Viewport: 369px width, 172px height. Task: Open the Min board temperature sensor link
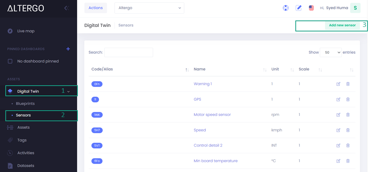[215, 161]
